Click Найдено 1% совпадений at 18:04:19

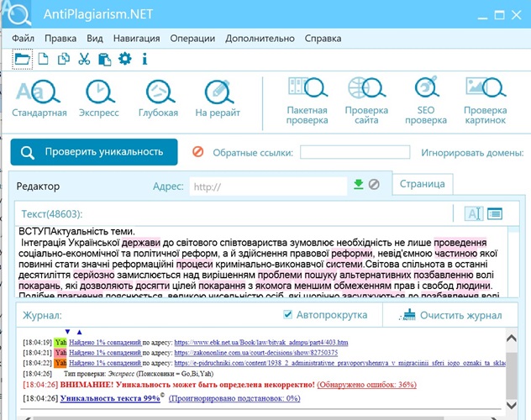click(105, 343)
